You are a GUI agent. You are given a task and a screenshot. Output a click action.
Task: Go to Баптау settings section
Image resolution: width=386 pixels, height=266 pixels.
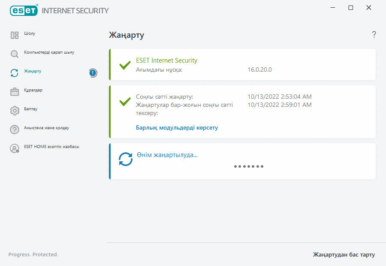[x=30, y=109]
